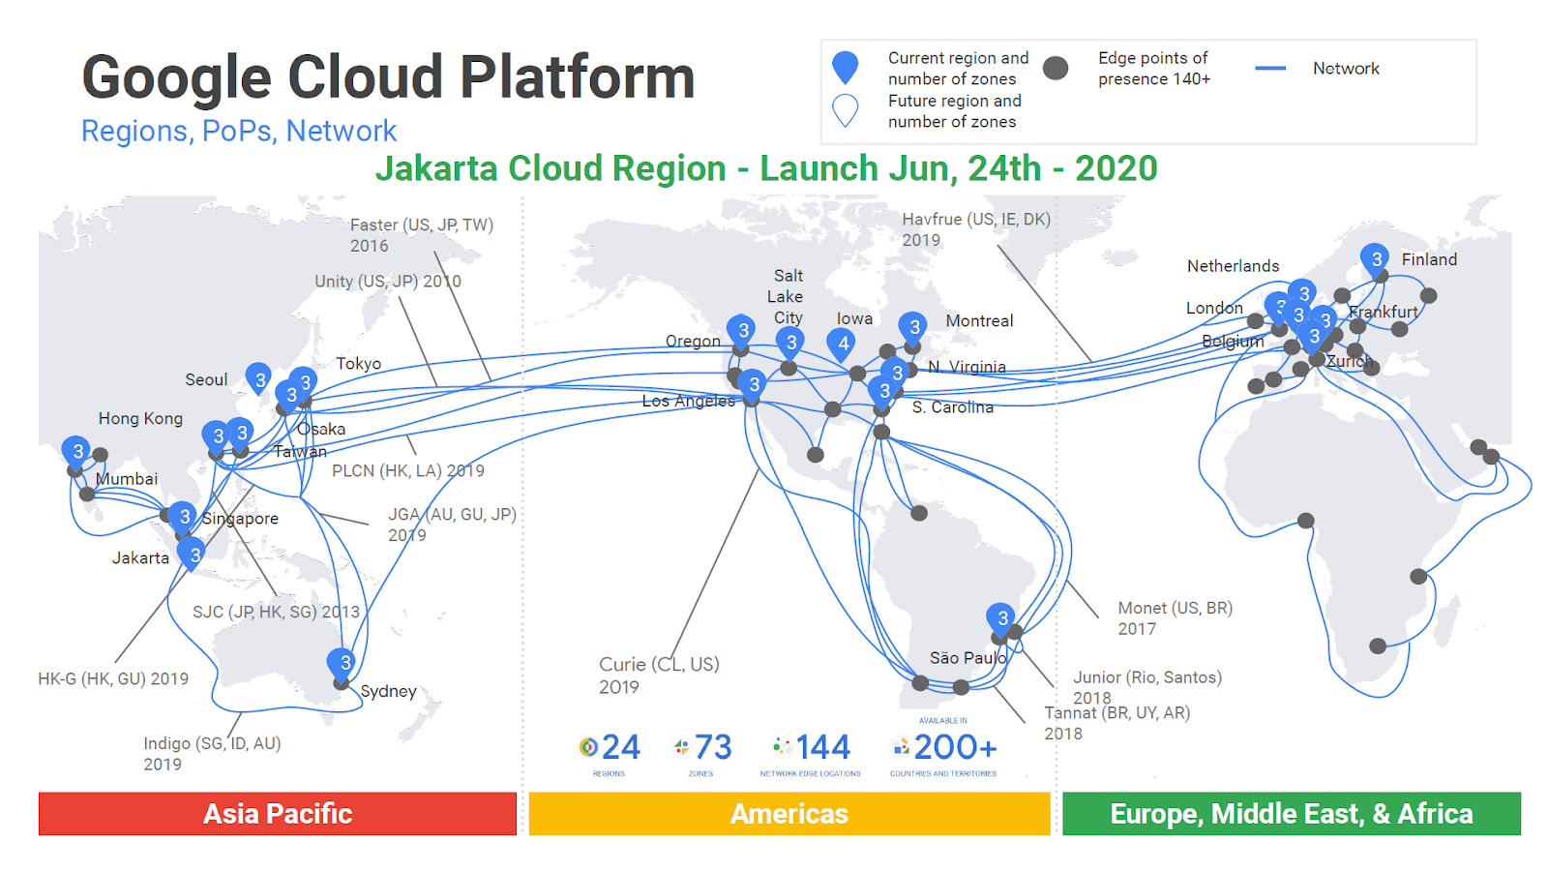
Task: Click the Havfrue (US, IE, DK) 2019 label
Action: [976, 229]
